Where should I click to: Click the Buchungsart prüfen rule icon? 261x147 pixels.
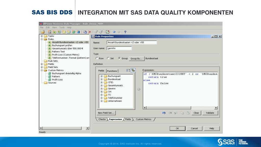49,45
